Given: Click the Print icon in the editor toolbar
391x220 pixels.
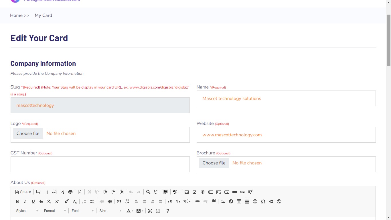Looking at the screenshot, I should click(70, 192).
